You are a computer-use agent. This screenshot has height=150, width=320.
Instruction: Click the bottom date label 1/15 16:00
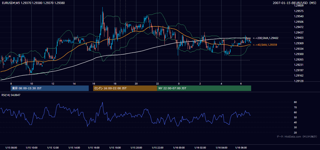coord(94,148)
